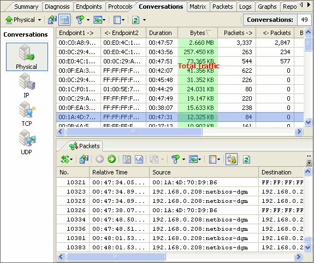The image size is (314, 263).
Task: Click the conversations list scroll right arrow
Action: point(299,131)
